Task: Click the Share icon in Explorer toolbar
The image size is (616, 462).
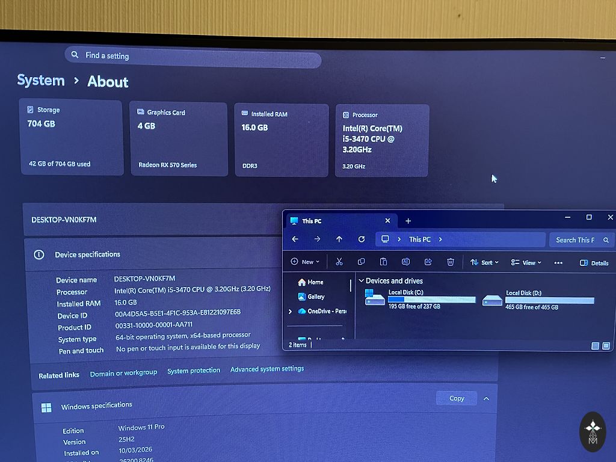Action: click(428, 262)
